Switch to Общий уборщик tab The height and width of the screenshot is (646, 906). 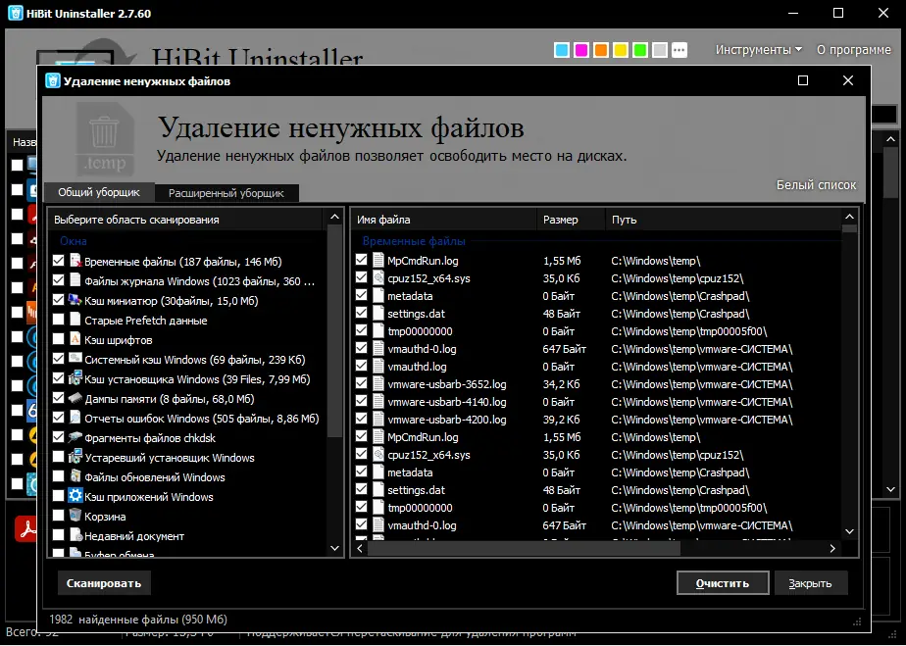coord(99,192)
